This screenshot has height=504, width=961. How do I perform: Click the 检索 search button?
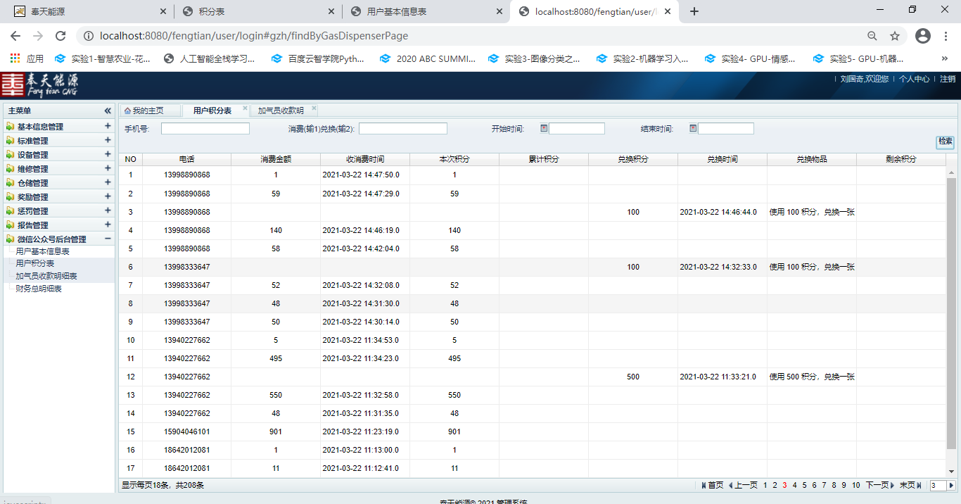tap(946, 141)
